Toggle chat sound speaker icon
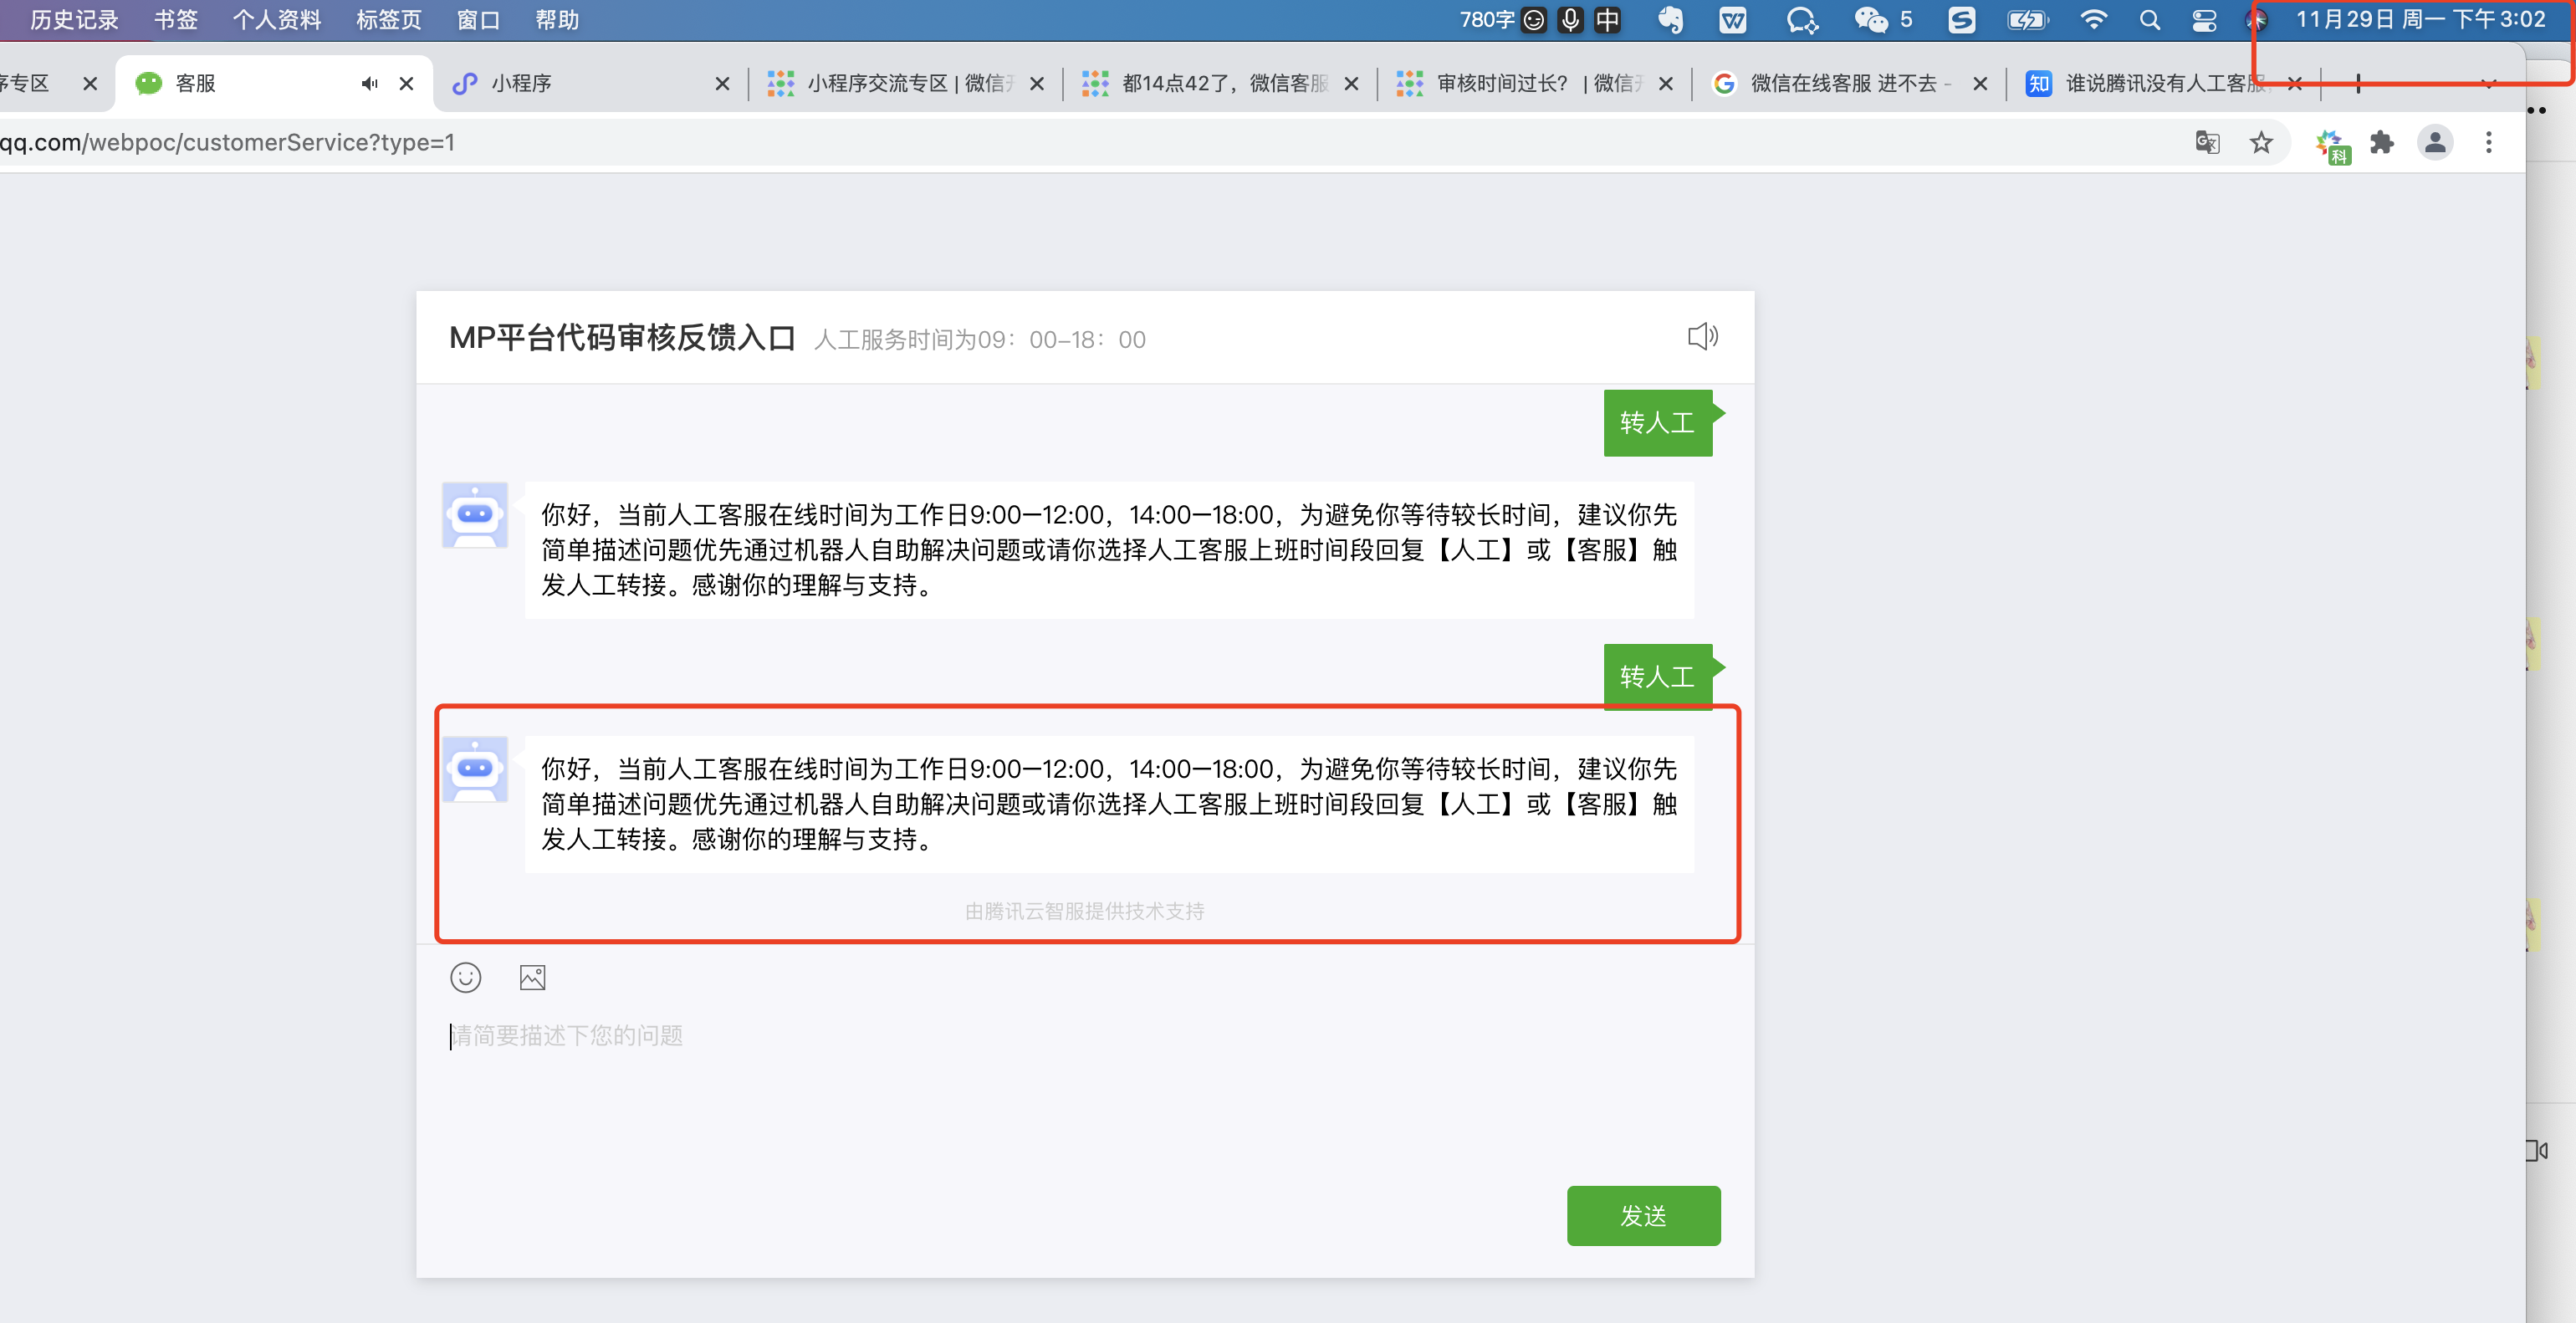Image resolution: width=2576 pixels, height=1323 pixels. tap(1702, 336)
